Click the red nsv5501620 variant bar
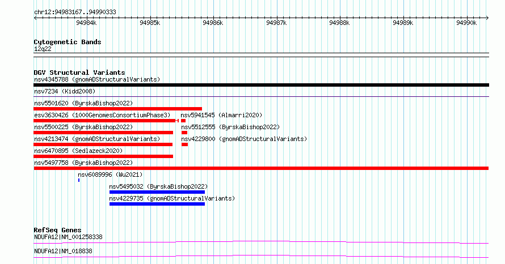The image size is (505, 264). coord(118,109)
